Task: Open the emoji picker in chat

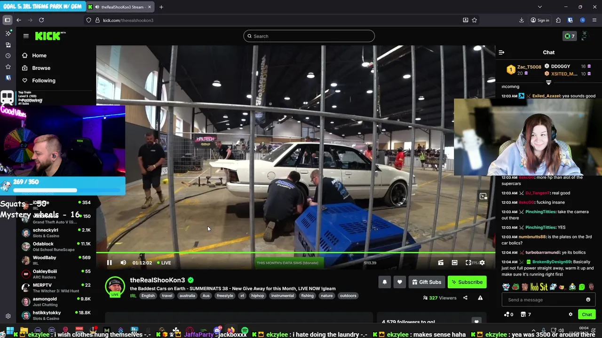Action: tap(588, 300)
